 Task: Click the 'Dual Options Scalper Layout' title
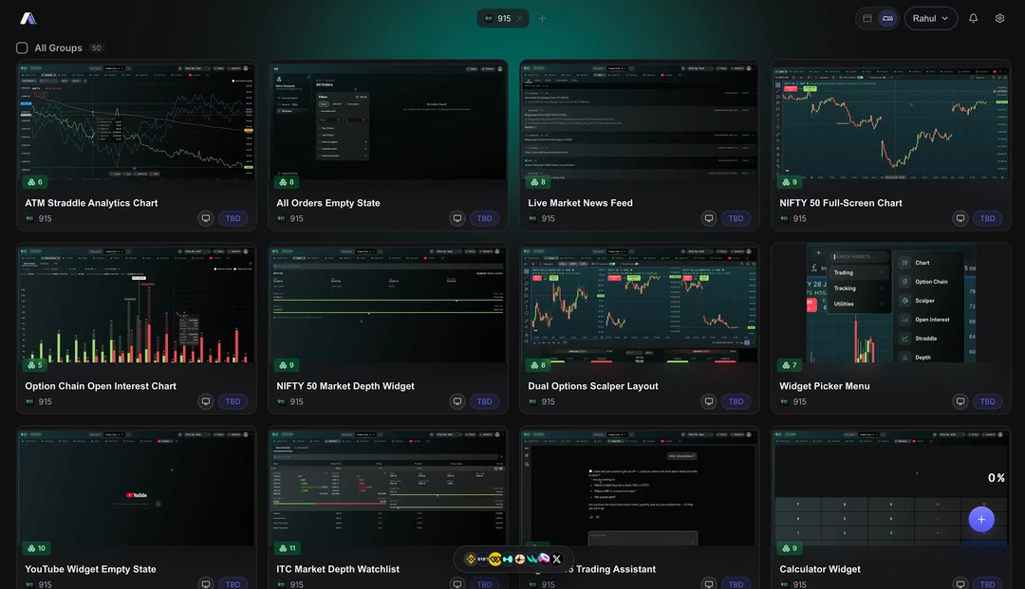coord(593,386)
